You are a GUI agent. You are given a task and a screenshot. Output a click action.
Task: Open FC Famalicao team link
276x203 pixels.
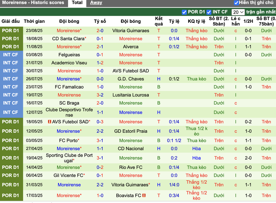pyautogui.click(x=69, y=87)
